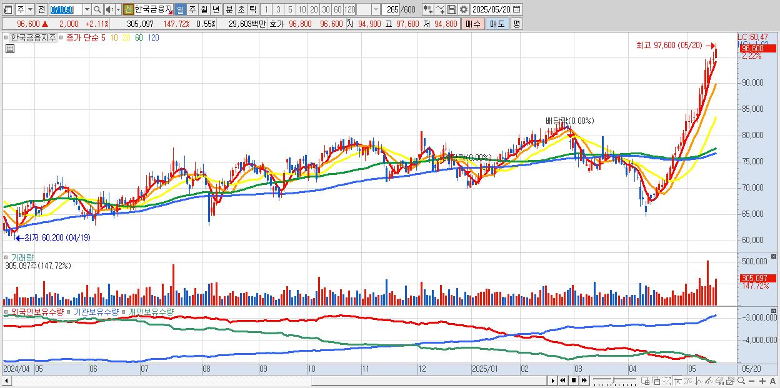Click the line-draw tool icon before save

point(439,9)
